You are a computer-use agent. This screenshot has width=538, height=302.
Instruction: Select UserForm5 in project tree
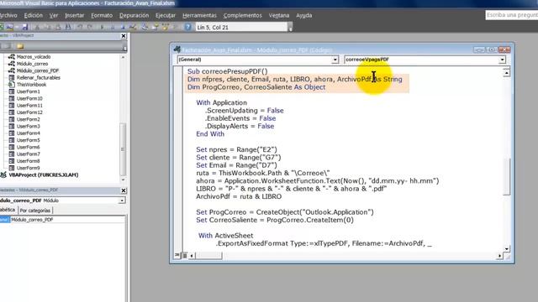click(28, 140)
